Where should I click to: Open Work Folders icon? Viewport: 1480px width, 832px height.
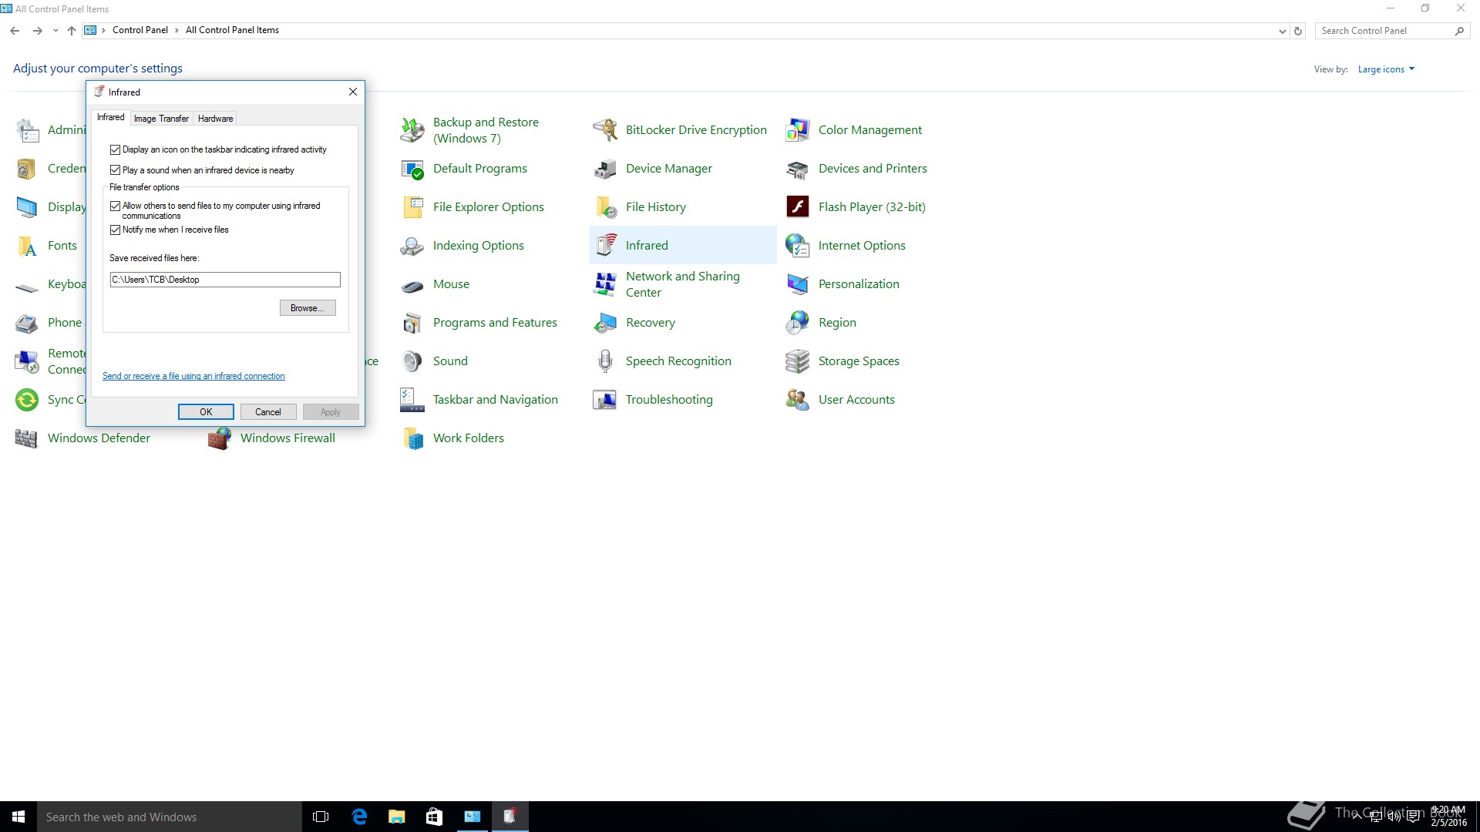click(x=412, y=438)
